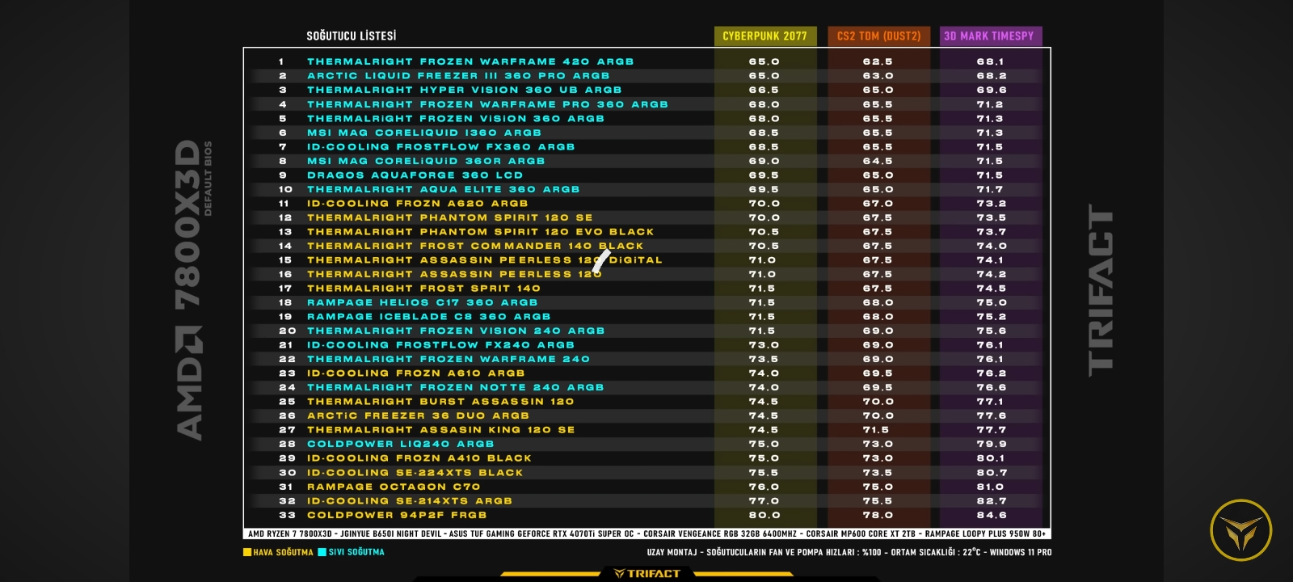Select ID-Cooling Frozn A620 ARGB
Screen dimensions: 1293x582
pyautogui.click(x=418, y=204)
